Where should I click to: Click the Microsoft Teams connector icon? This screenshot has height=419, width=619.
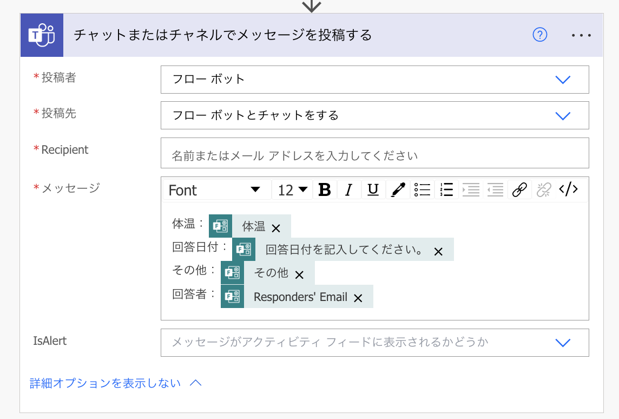[x=42, y=35]
